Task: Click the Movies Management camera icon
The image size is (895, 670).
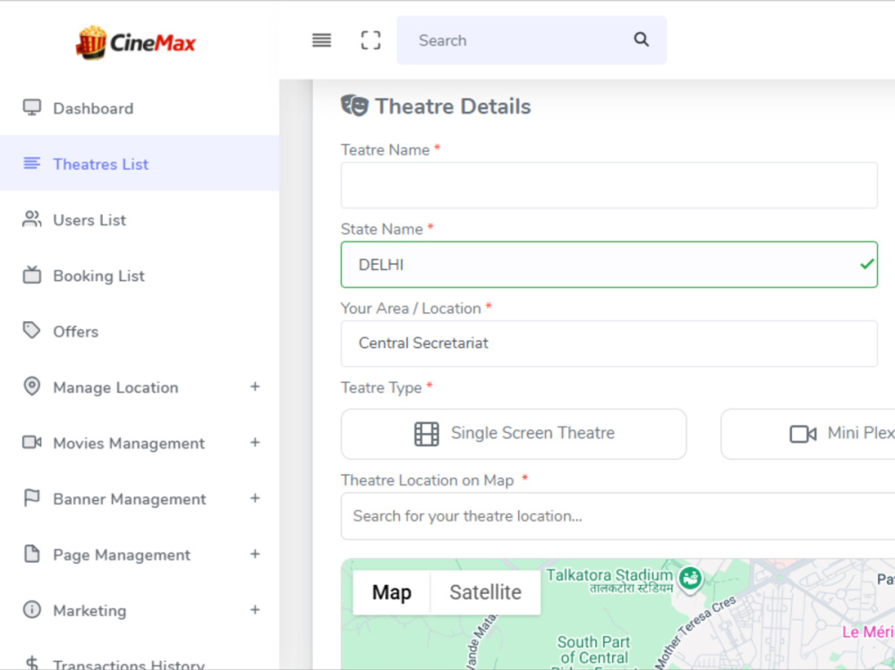Action: (32, 442)
